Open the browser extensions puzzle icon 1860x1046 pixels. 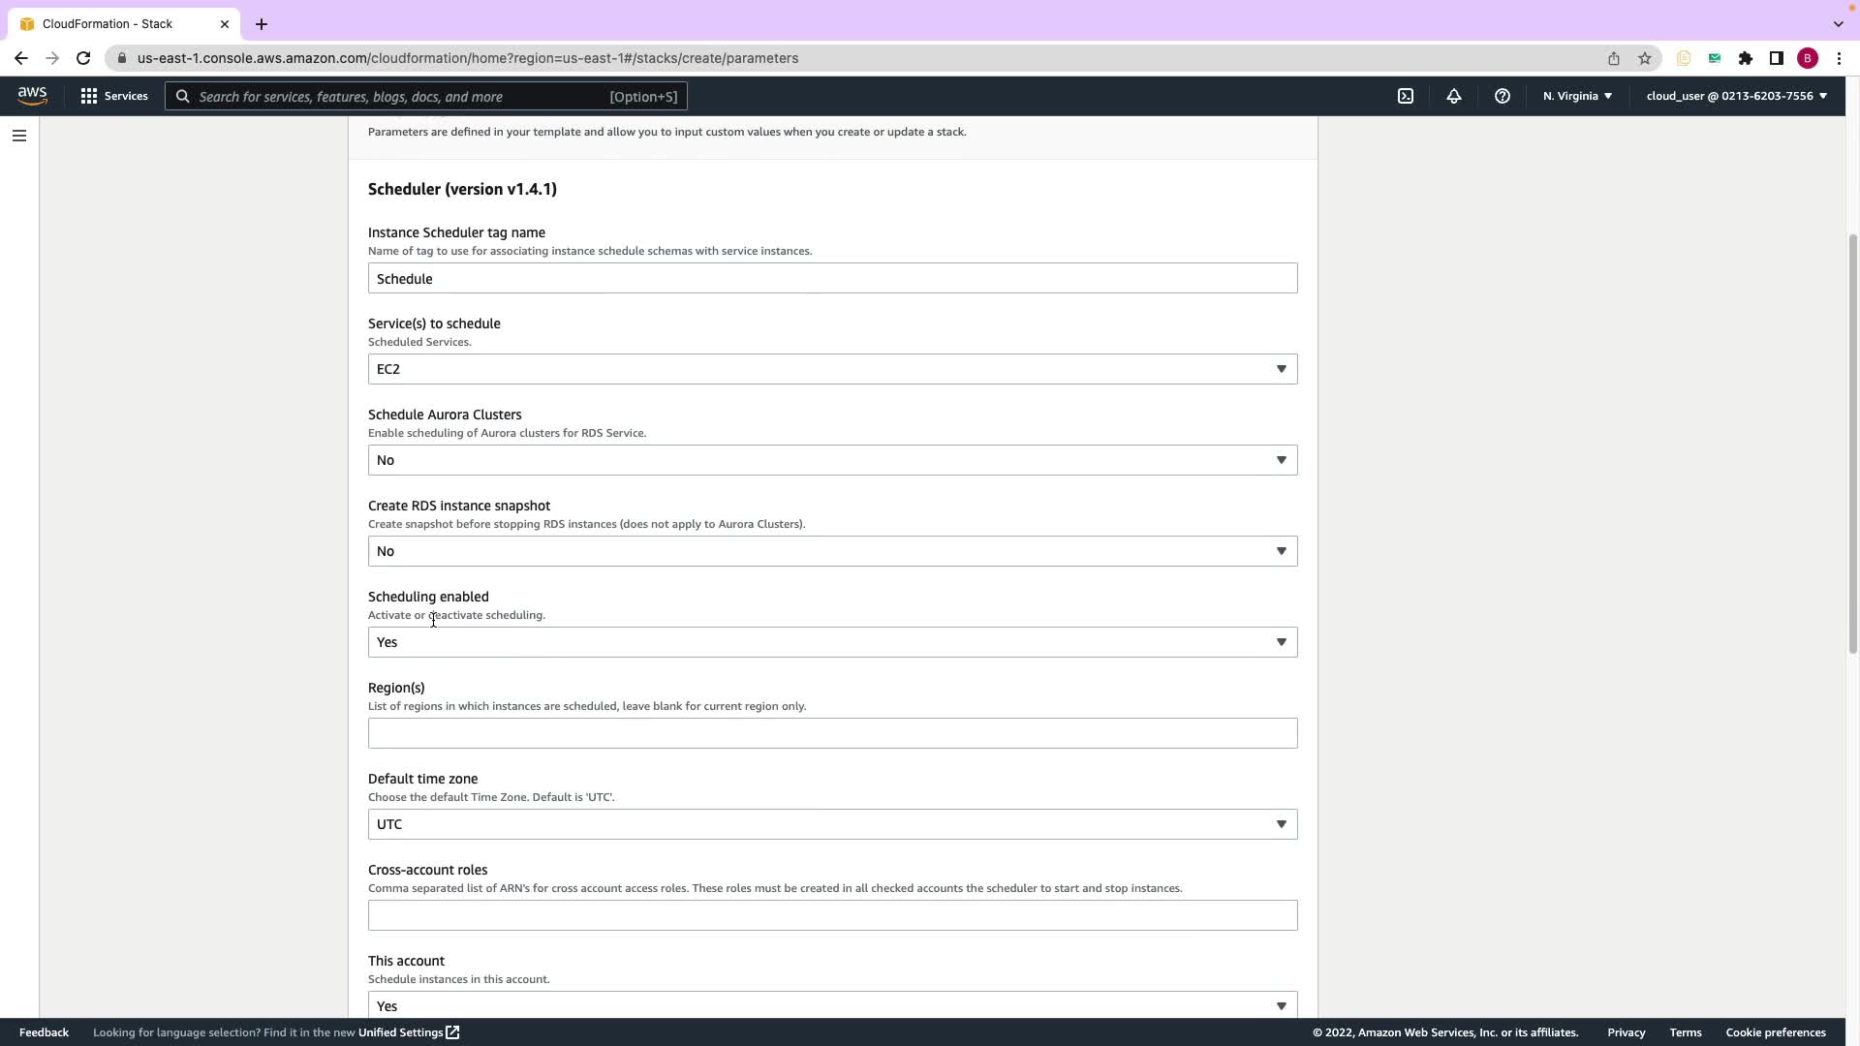click(1746, 58)
